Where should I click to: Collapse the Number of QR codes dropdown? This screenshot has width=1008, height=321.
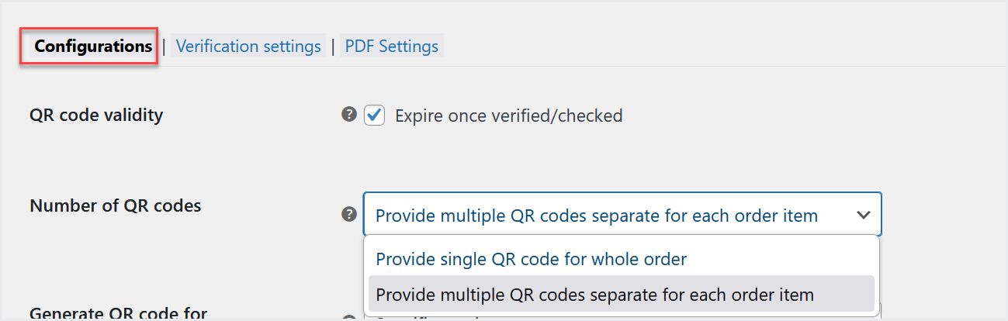coord(622,215)
